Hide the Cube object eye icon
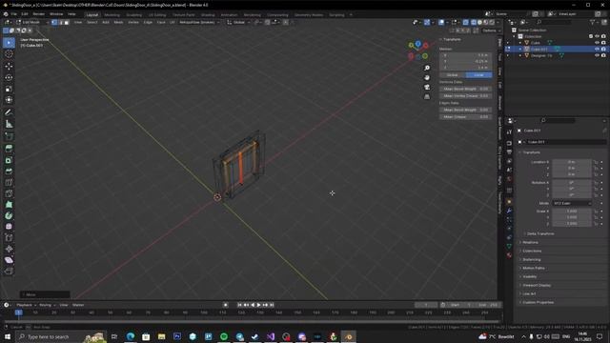The height and width of the screenshot is (343, 610). pos(597,42)
